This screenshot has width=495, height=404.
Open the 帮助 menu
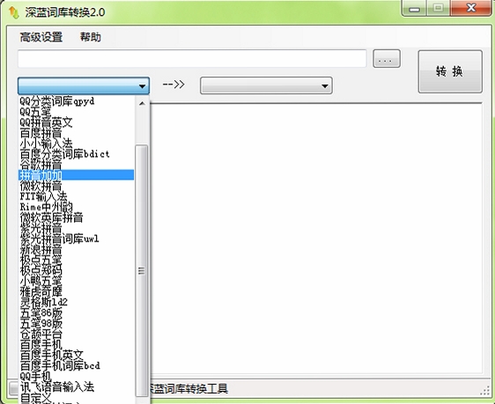click(91, 37)
